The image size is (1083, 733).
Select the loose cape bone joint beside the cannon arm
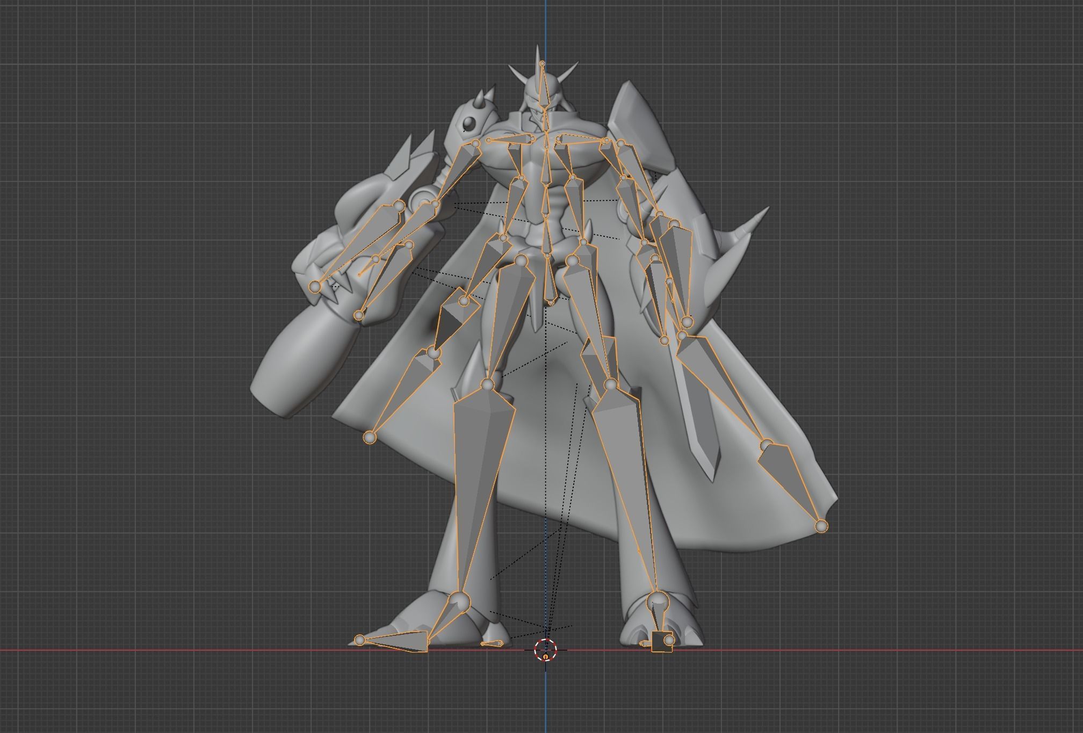click(x=369, y=437)
